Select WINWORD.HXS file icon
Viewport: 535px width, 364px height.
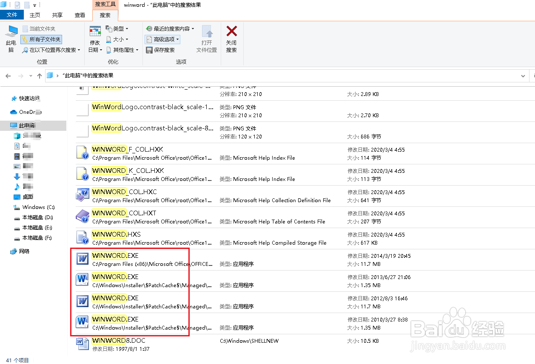pos(82,238)
